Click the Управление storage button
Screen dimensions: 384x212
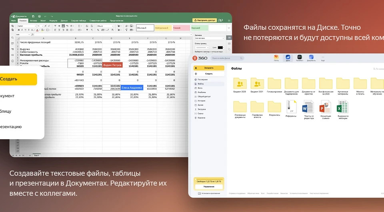coord(209,187)
